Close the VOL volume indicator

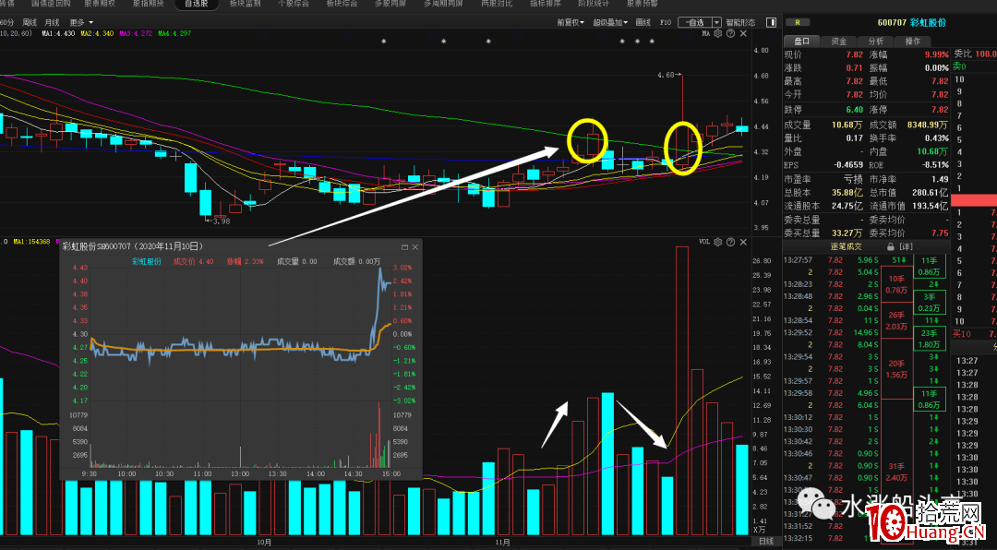pyautogui.click(x=742, y=242)
